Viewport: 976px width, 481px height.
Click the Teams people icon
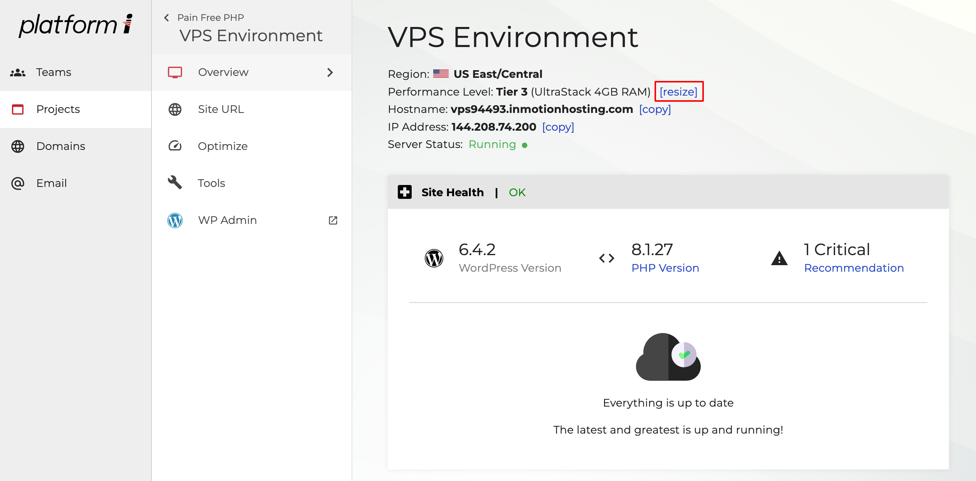[18, 72]
